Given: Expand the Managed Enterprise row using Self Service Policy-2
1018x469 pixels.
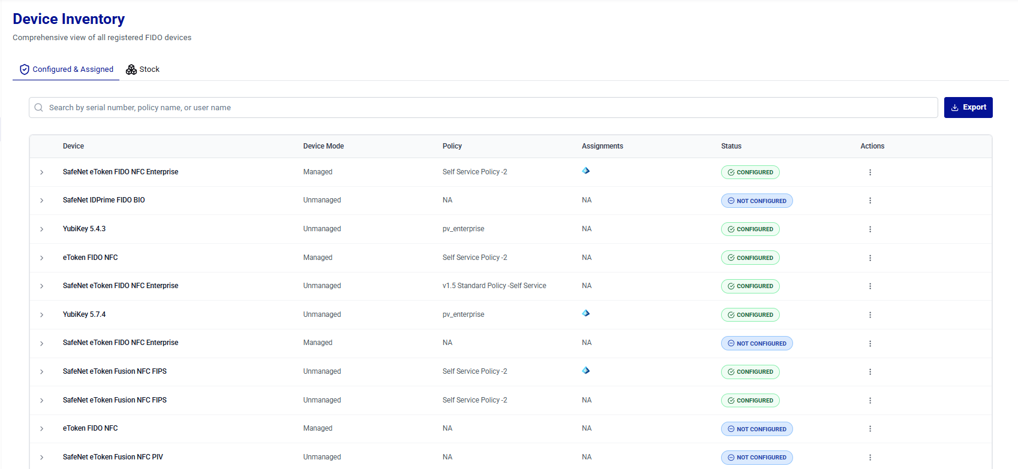Looking at the screenshot, I should (41, 173).
